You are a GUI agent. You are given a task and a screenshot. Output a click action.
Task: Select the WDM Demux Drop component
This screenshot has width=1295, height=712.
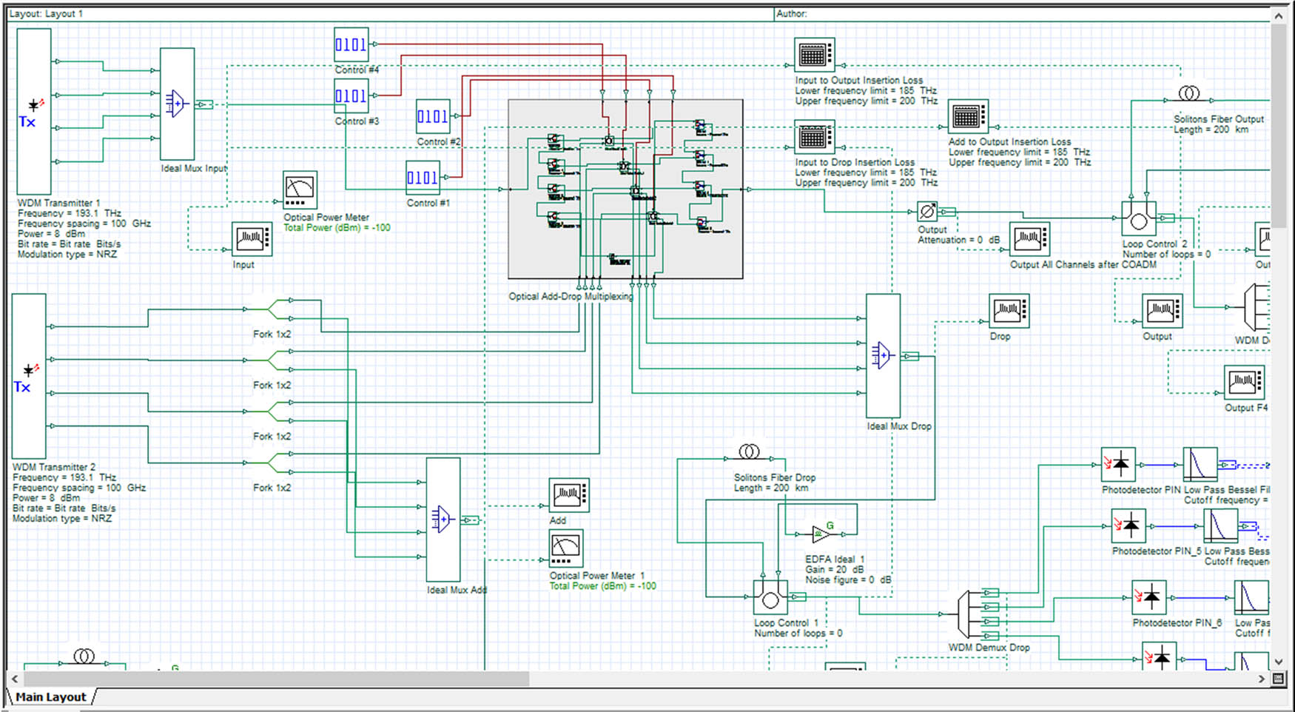tap(964, 614)
